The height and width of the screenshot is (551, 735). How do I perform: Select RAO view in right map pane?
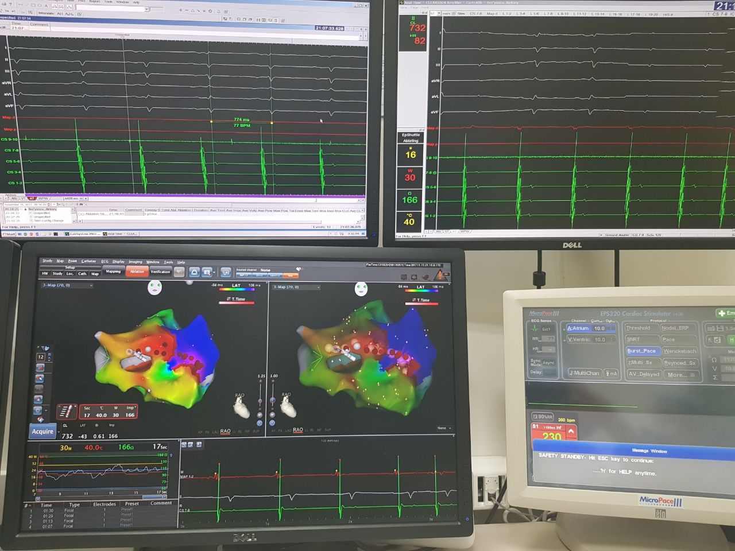tap(297, 430)
